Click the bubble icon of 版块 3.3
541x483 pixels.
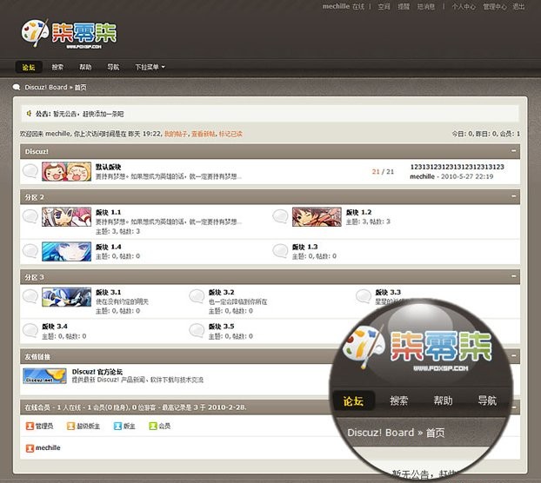pyautogui.click(x=364, y=296)
